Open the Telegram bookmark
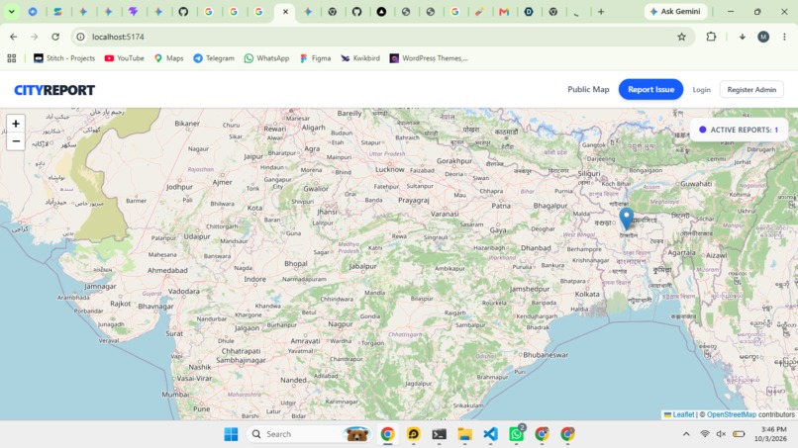Screen dimensions: 798x448 tap(214, 58)
